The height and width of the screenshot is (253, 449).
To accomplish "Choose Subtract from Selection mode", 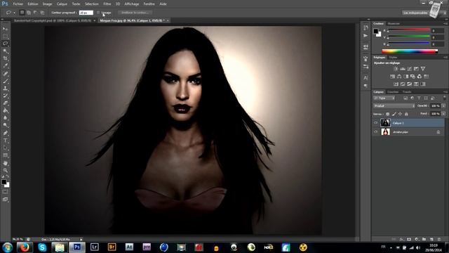I will (36, 13).
